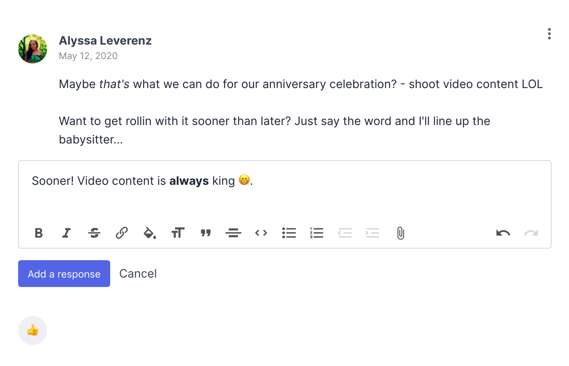Undo the last edit
This screenshot has width=569, height=366.
click(503, 233)
